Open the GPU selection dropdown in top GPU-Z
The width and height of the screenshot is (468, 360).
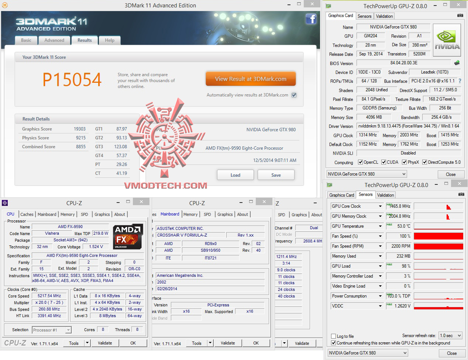(367, 174)
